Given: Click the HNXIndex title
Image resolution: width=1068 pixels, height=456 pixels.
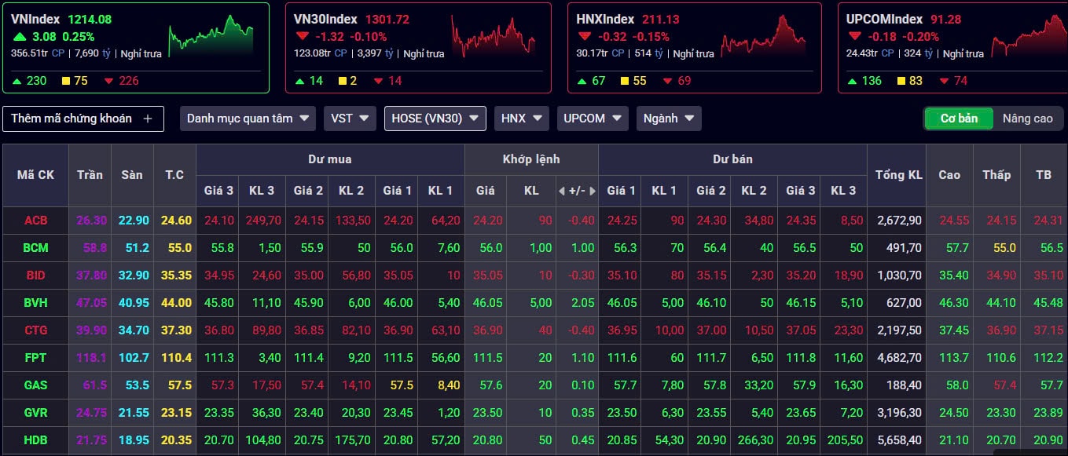Looking at the screenshot, I should 605,19.
